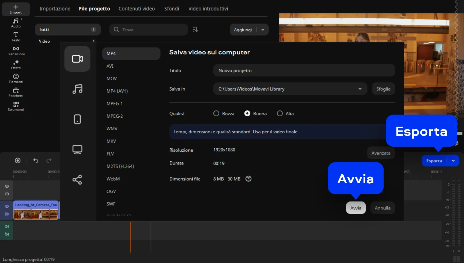Screen dimensions: 464x263
Task: Select Bozza quality option
Action: pyautogui.click(x=216, y=114)
